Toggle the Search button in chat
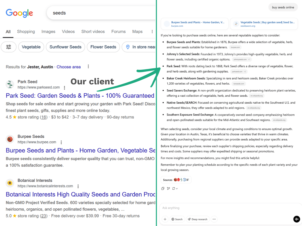Image resolution: width=302 pixels, height=226 pixels. click(177, 219)
